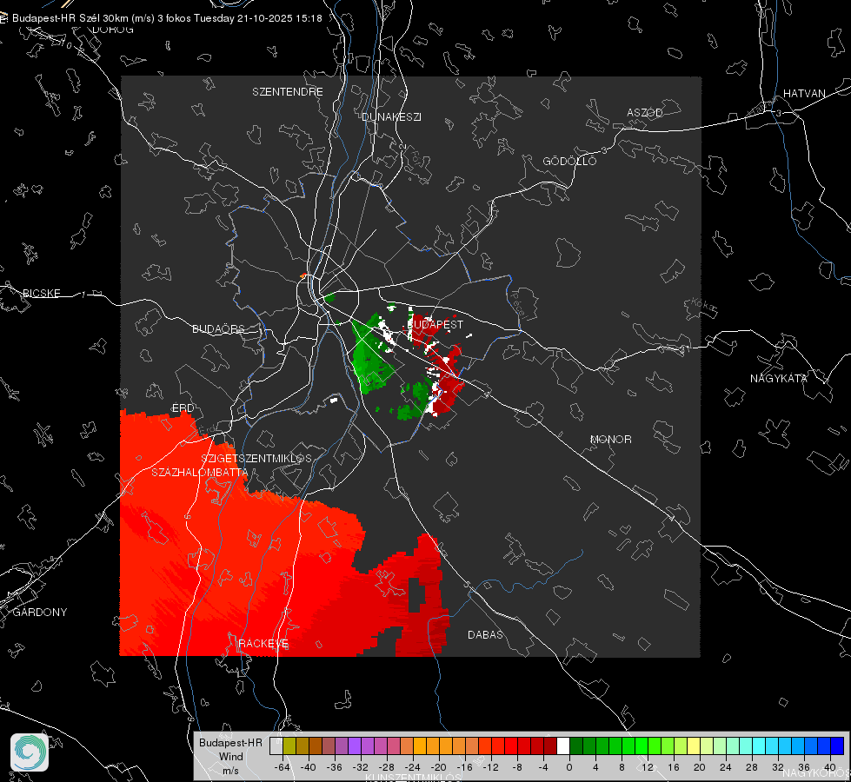Click the DOROG label near the top
This screenshot has width=851, height=782.
(x=113, y=30)
